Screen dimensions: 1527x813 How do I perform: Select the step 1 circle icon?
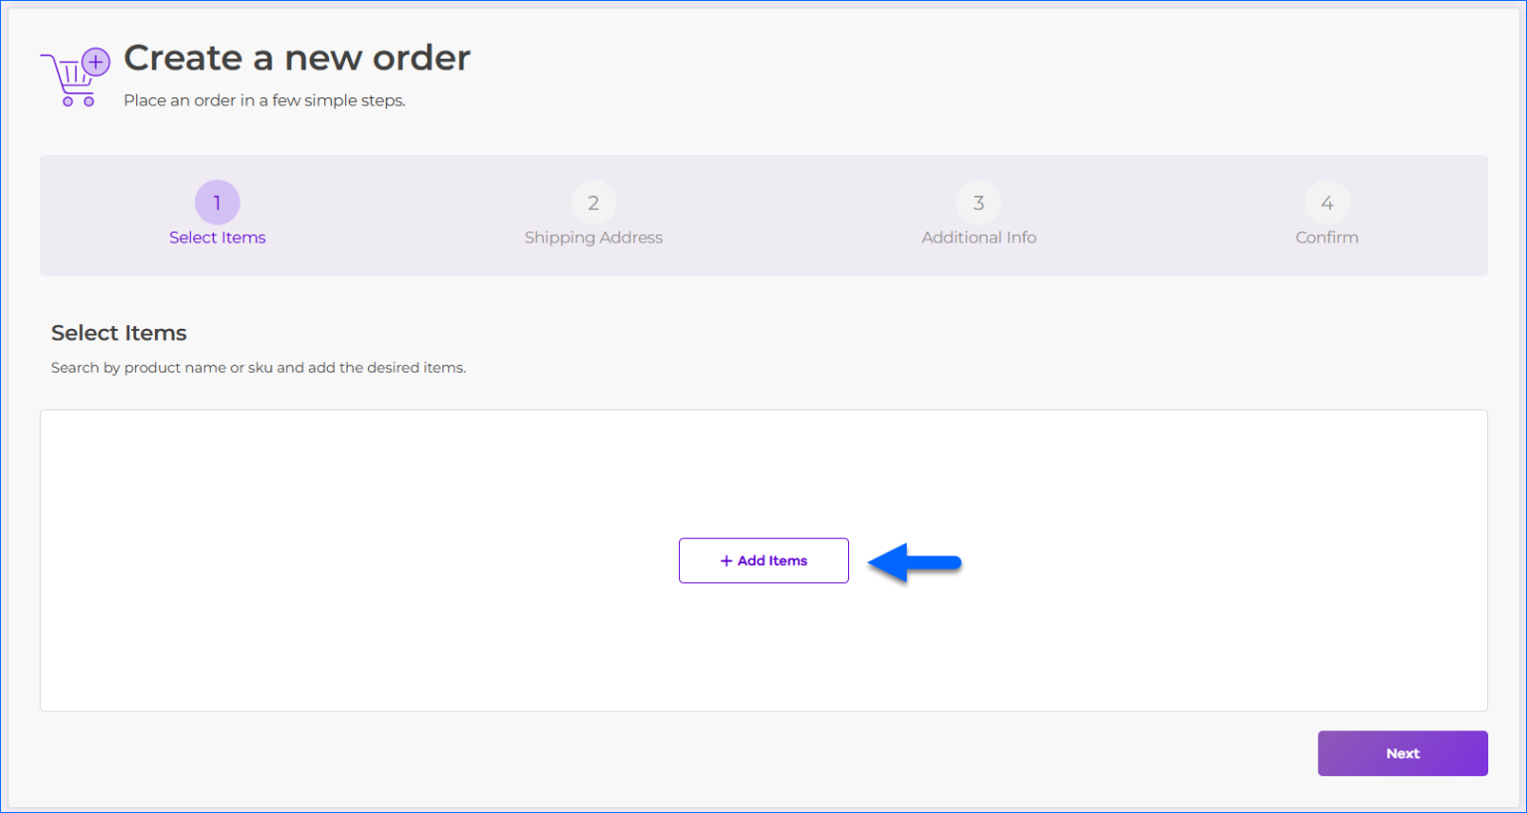[217, 202]
